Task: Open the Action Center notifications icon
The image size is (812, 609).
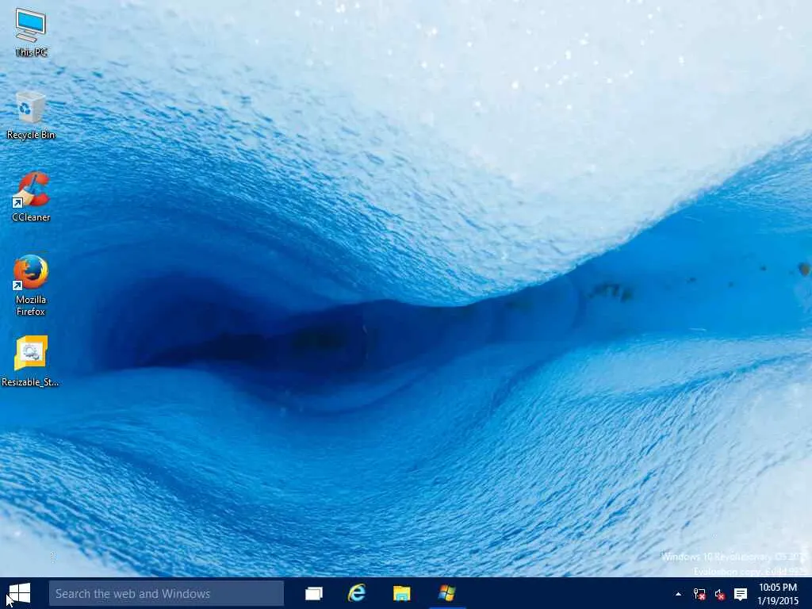Action: coord(741,594)
